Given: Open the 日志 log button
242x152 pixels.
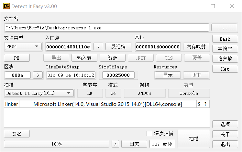Looking at the screenshot, I should pyautogui.click(x=134, y=144).
